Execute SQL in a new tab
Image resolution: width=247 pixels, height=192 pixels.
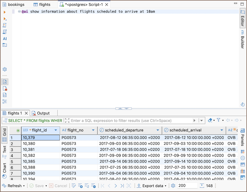5,19
